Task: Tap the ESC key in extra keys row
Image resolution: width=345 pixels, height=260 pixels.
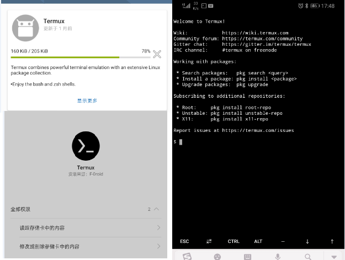Action: click(184, 241)
